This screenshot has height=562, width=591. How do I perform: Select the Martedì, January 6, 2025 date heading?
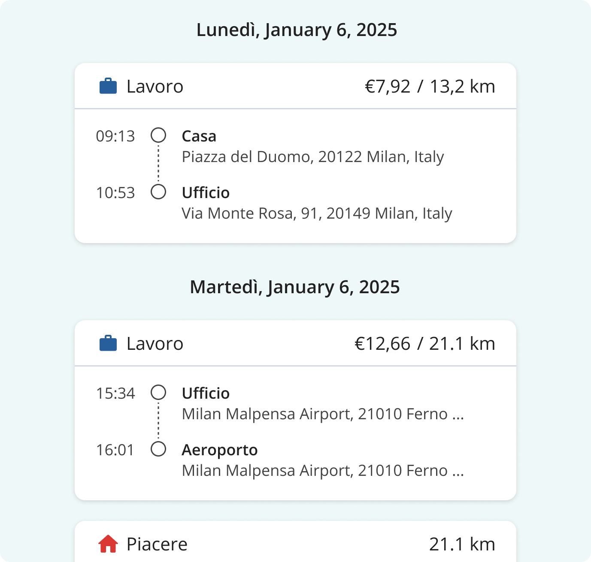click(295, 288)
